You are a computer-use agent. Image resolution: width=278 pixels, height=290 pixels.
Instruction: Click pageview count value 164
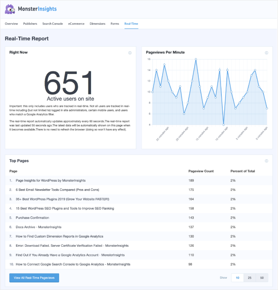tap(191, 199)
